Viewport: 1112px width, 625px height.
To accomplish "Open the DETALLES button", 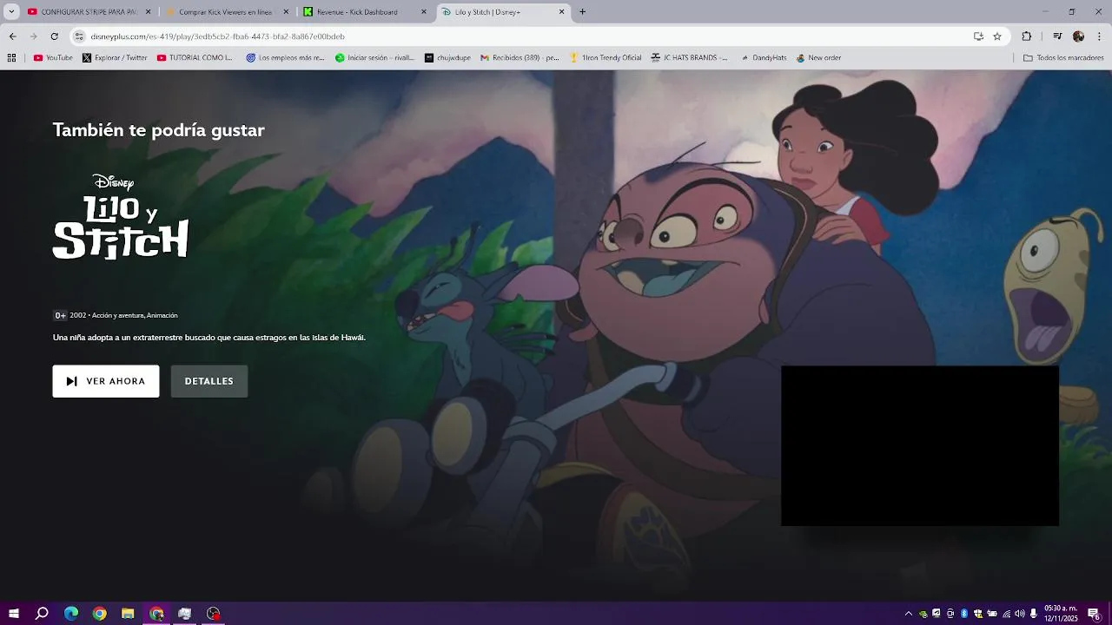I will 209,381.
